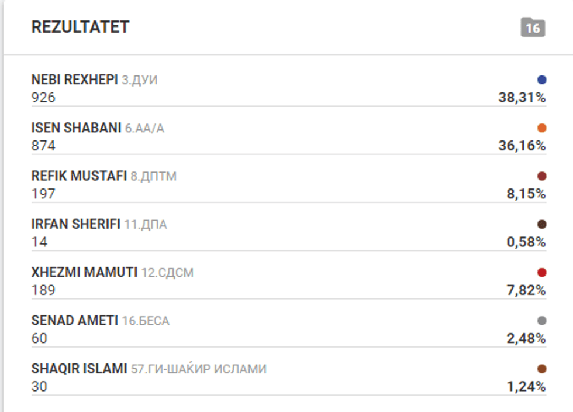Click the orange dot for Isen Shabani

pos(541,128)
